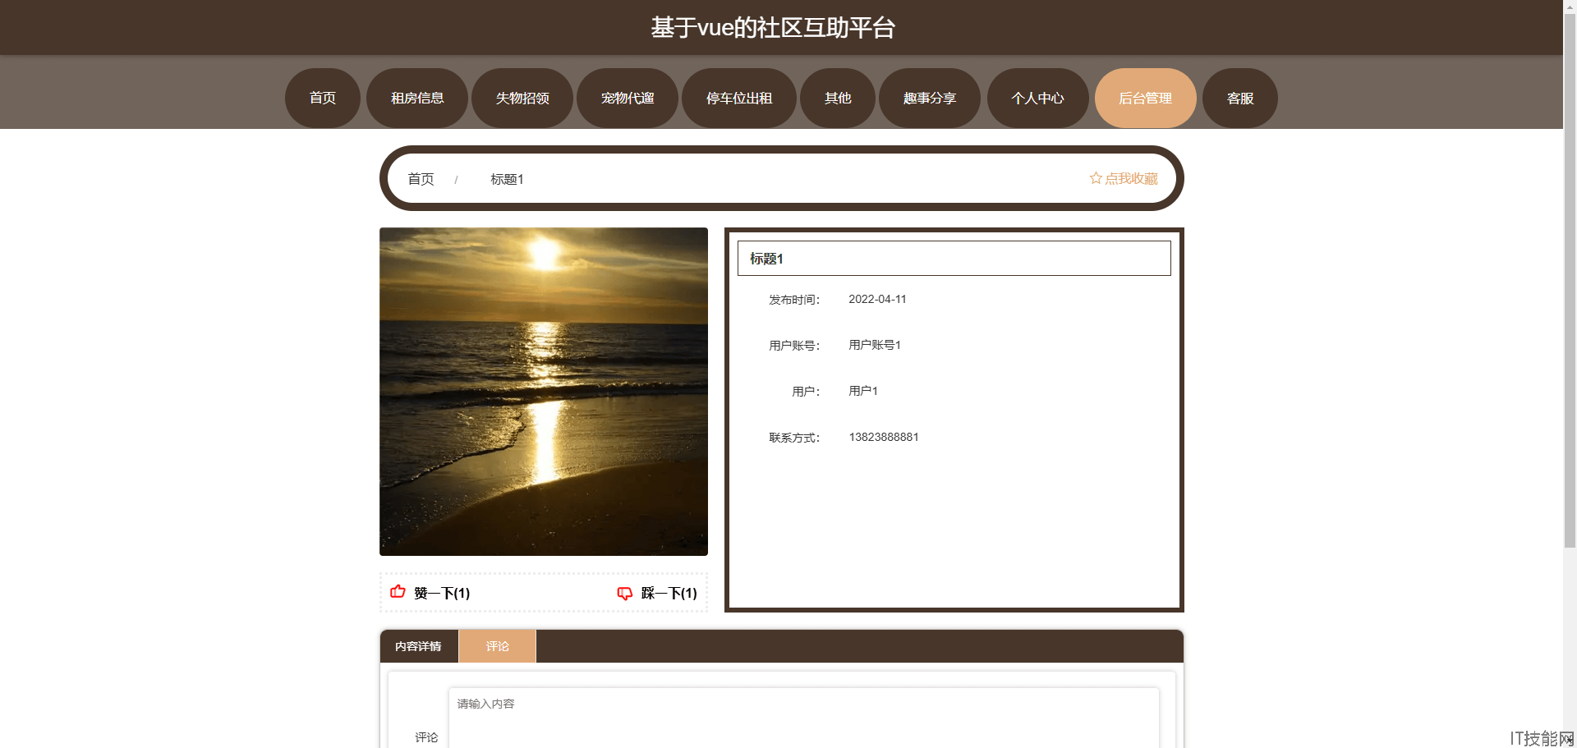Click the site title 基于vue的社区互助平台

[x=773, y=28]
